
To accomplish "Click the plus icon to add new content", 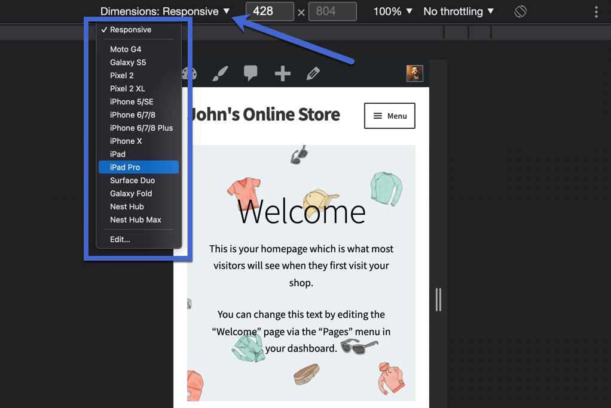I will pos(282,73).
